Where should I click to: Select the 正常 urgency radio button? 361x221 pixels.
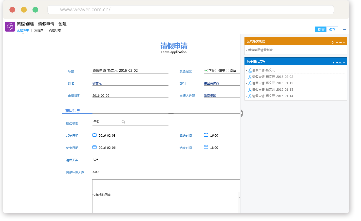click(206, 71)
